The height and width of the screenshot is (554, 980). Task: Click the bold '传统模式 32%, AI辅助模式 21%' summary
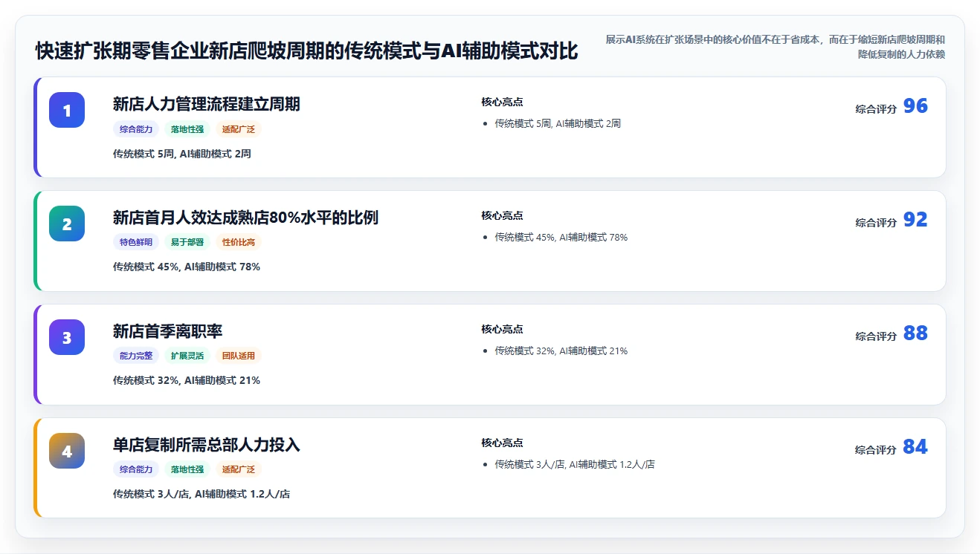[187, 380]
